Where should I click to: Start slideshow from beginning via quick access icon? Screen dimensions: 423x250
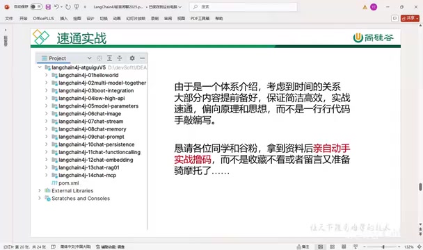[77, 7]
